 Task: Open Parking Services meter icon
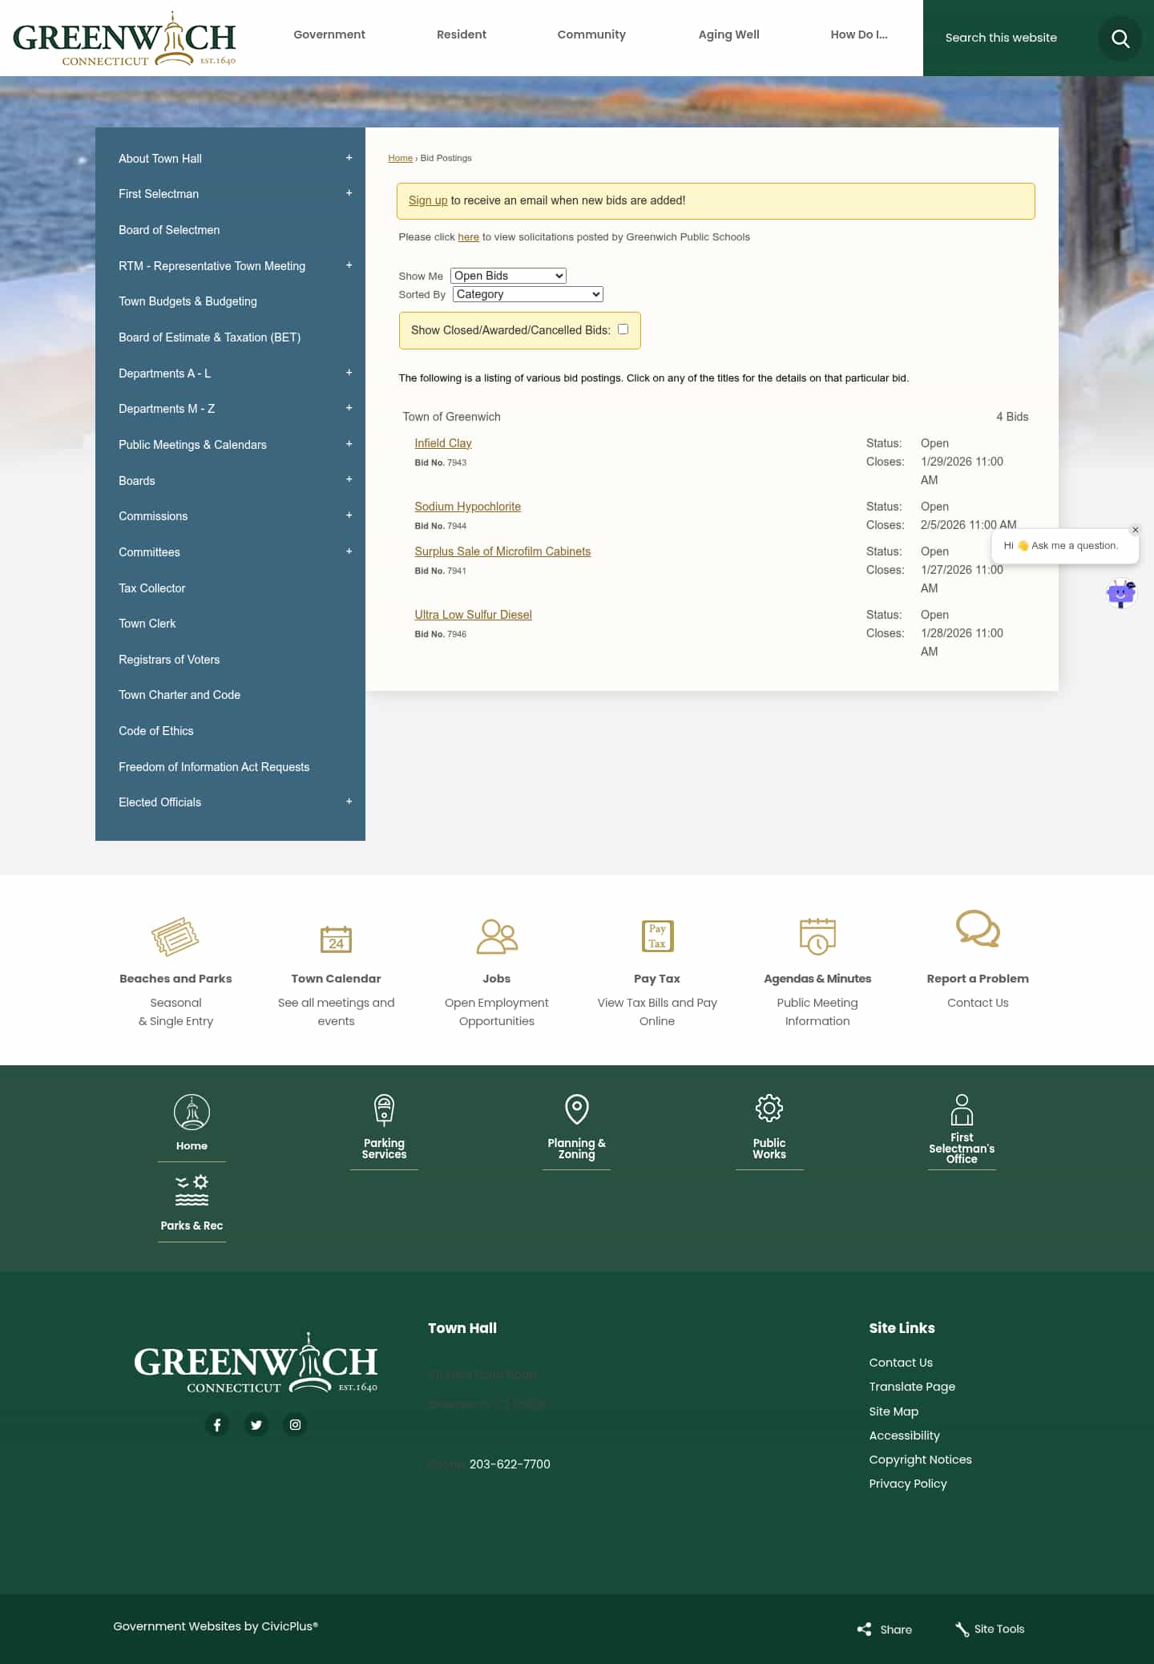tap(384, 1110)
